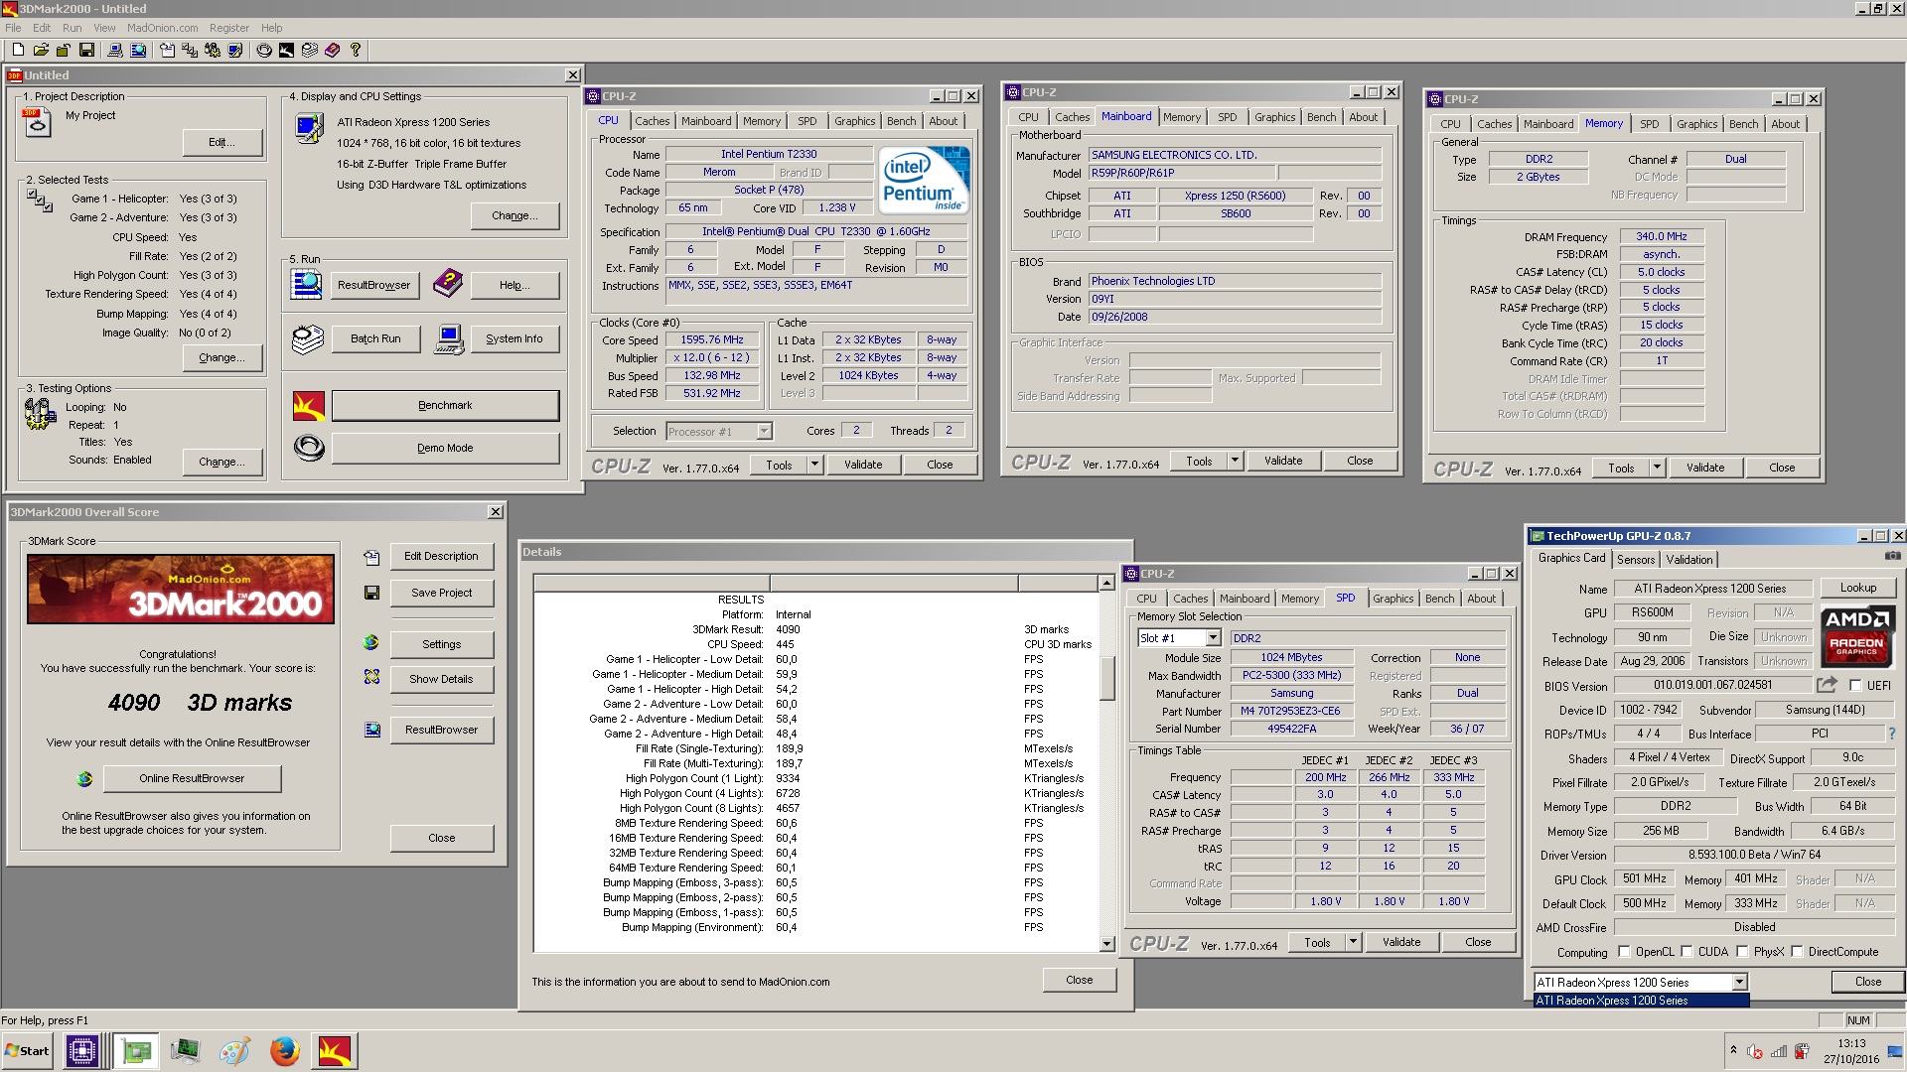Open Processor #1 selection dropdown in CPU-Z

tap(764, 431)
